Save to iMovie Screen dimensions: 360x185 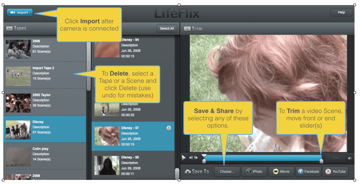pyautogui.click(x=281, y=172)
